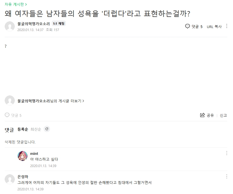Open three-dot menu on 은성하's comment
The image size is (233, 194).
click(227, 177)
